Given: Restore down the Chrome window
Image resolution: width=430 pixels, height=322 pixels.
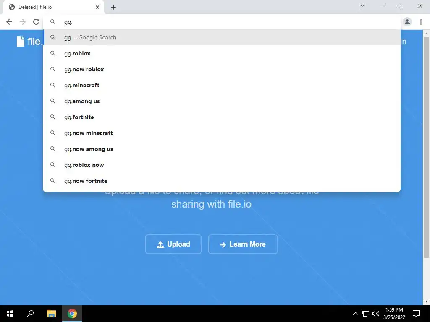Looking at the screenshot, I should pos(401,6).
